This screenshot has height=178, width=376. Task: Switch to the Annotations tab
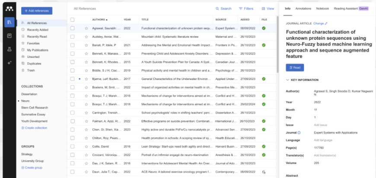click(x=303, y=9)
